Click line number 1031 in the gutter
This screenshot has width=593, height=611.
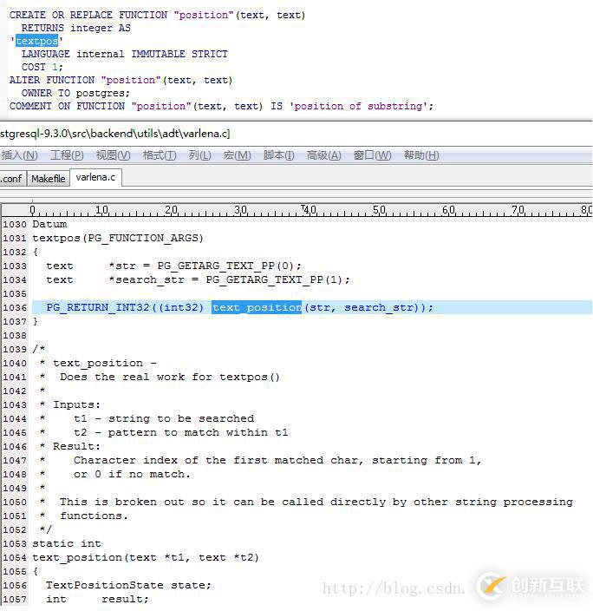tap(15, 238)
